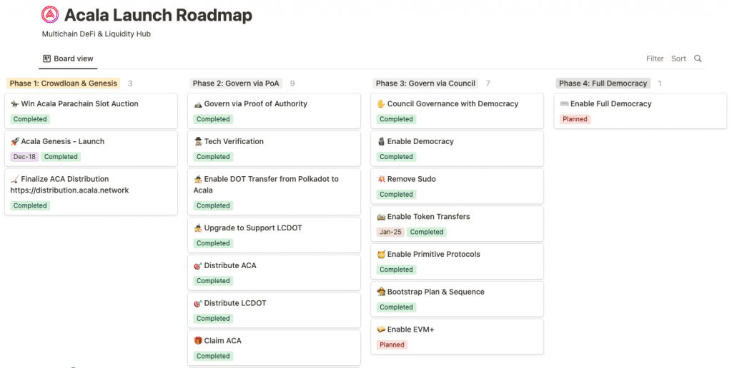Image resolution: width=732 pixels, height=368 pixels.
Task: Click the target icon on Distribute LCDOT
Action: pos(198,303)
